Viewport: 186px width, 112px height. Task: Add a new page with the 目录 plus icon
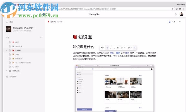coord(41,37)
